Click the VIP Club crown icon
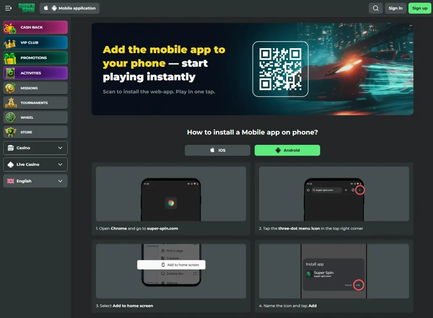The image size is (433, 318). click(x=10, y=43)
